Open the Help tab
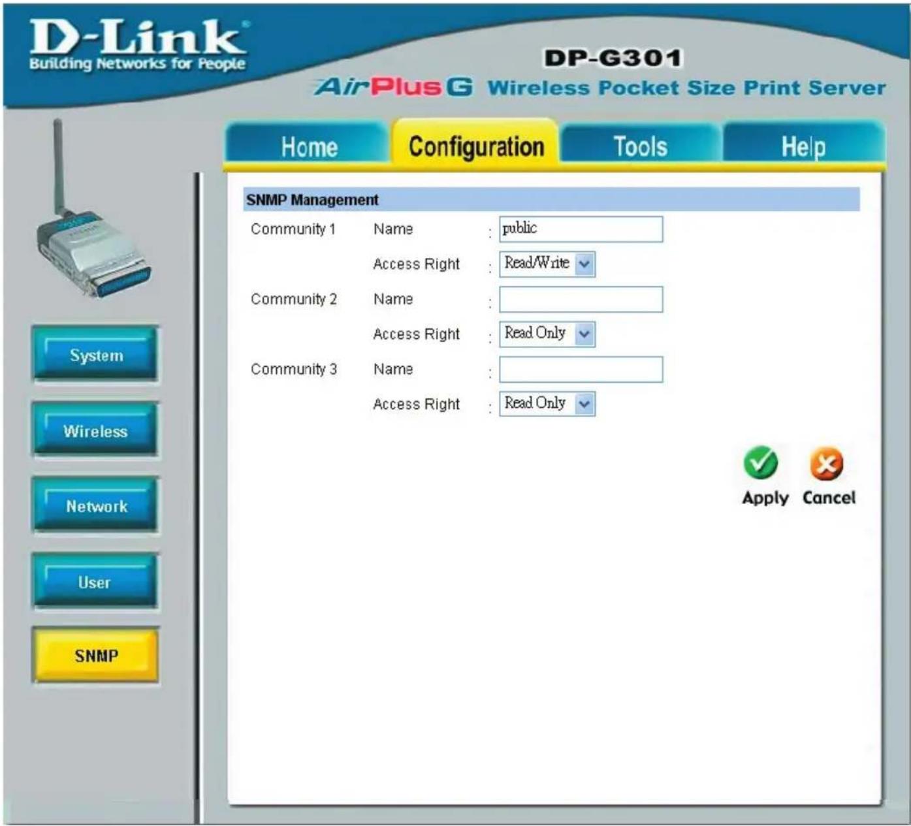The height and width of the screenshot is (826, 911). point(804,146)
